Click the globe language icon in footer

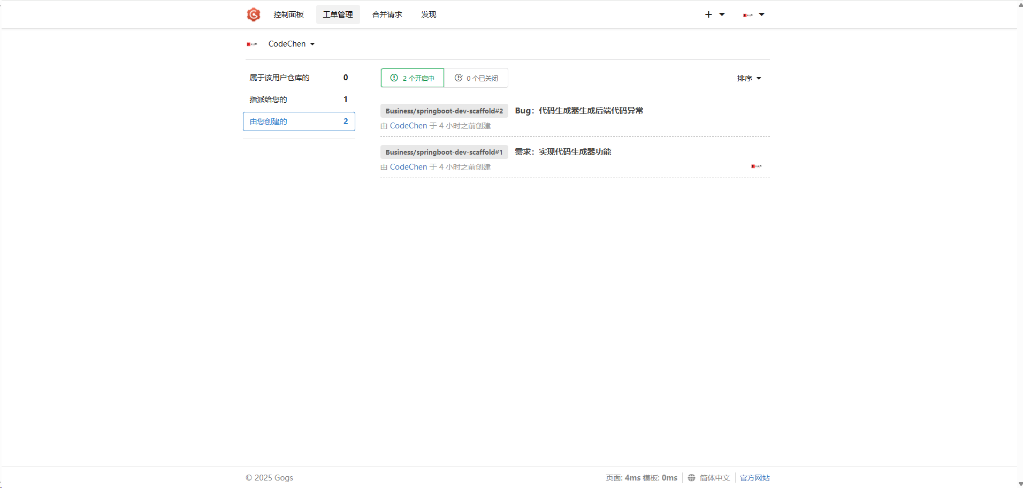coord(691,478)
